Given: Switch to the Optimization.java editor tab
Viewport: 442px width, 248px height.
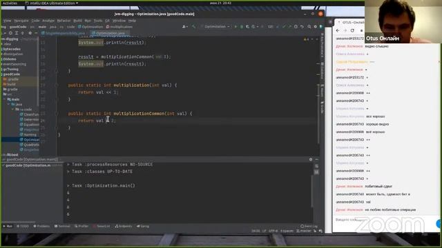Looking at the screenshot, I should 110,33.
